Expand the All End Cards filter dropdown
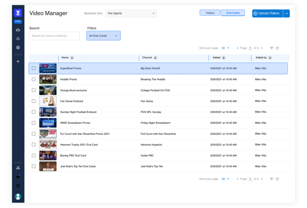The image size is (307, 208). [x=103, y=36]
